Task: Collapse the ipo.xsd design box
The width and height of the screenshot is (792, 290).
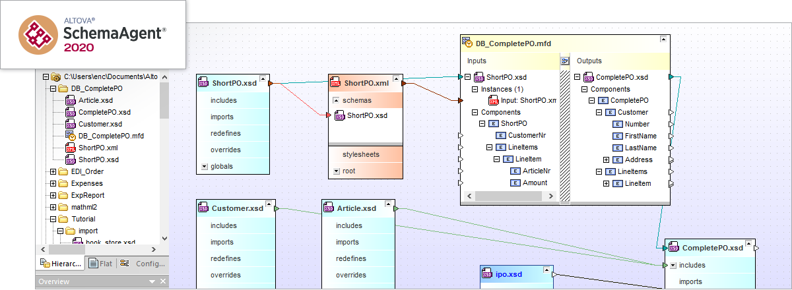Action: tap(547, 271)
